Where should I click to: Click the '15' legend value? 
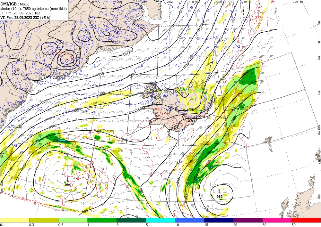pos(206,225)
